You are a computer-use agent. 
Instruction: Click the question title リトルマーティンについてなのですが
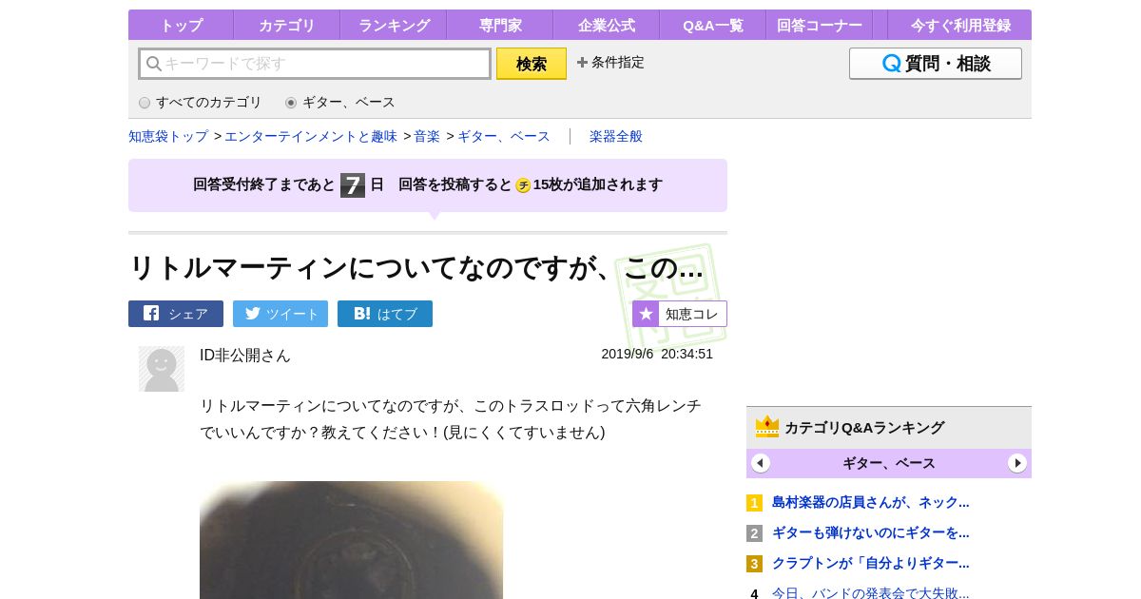[416, 268]
